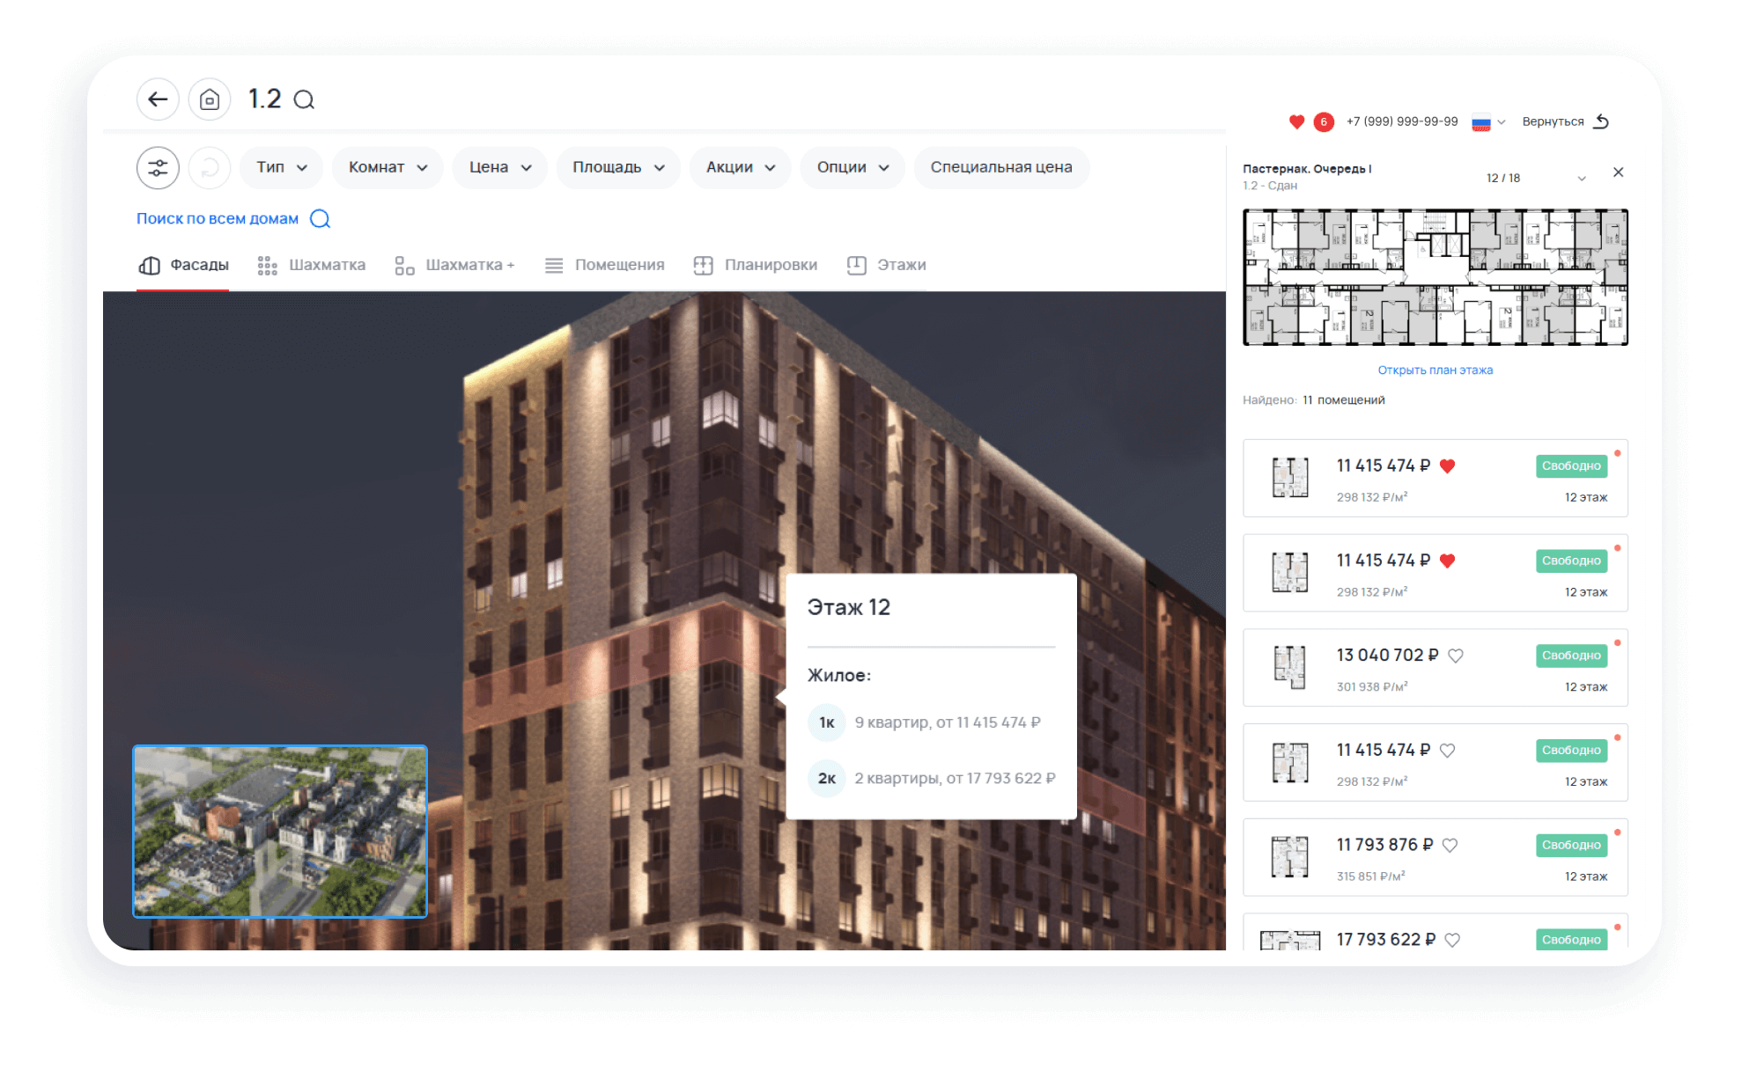Image resolution: width=1749 pixels, height=1085 pixels.
Task: Open the filter sliders settings icon
Action: tap(158, 167)
